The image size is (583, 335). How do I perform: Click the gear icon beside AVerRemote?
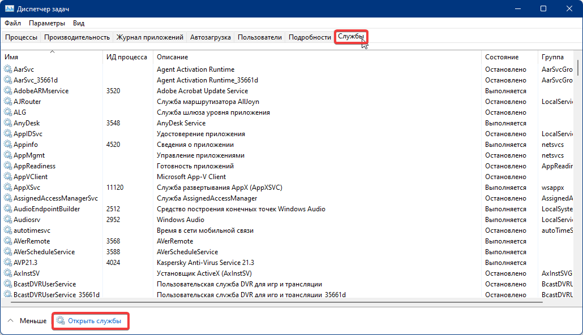coord(8,241)
